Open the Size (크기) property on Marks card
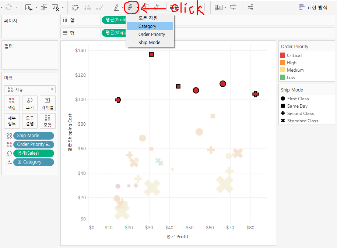Image resolution: width=337 pixels, height=248 pixels. click(x=29, y=103)
